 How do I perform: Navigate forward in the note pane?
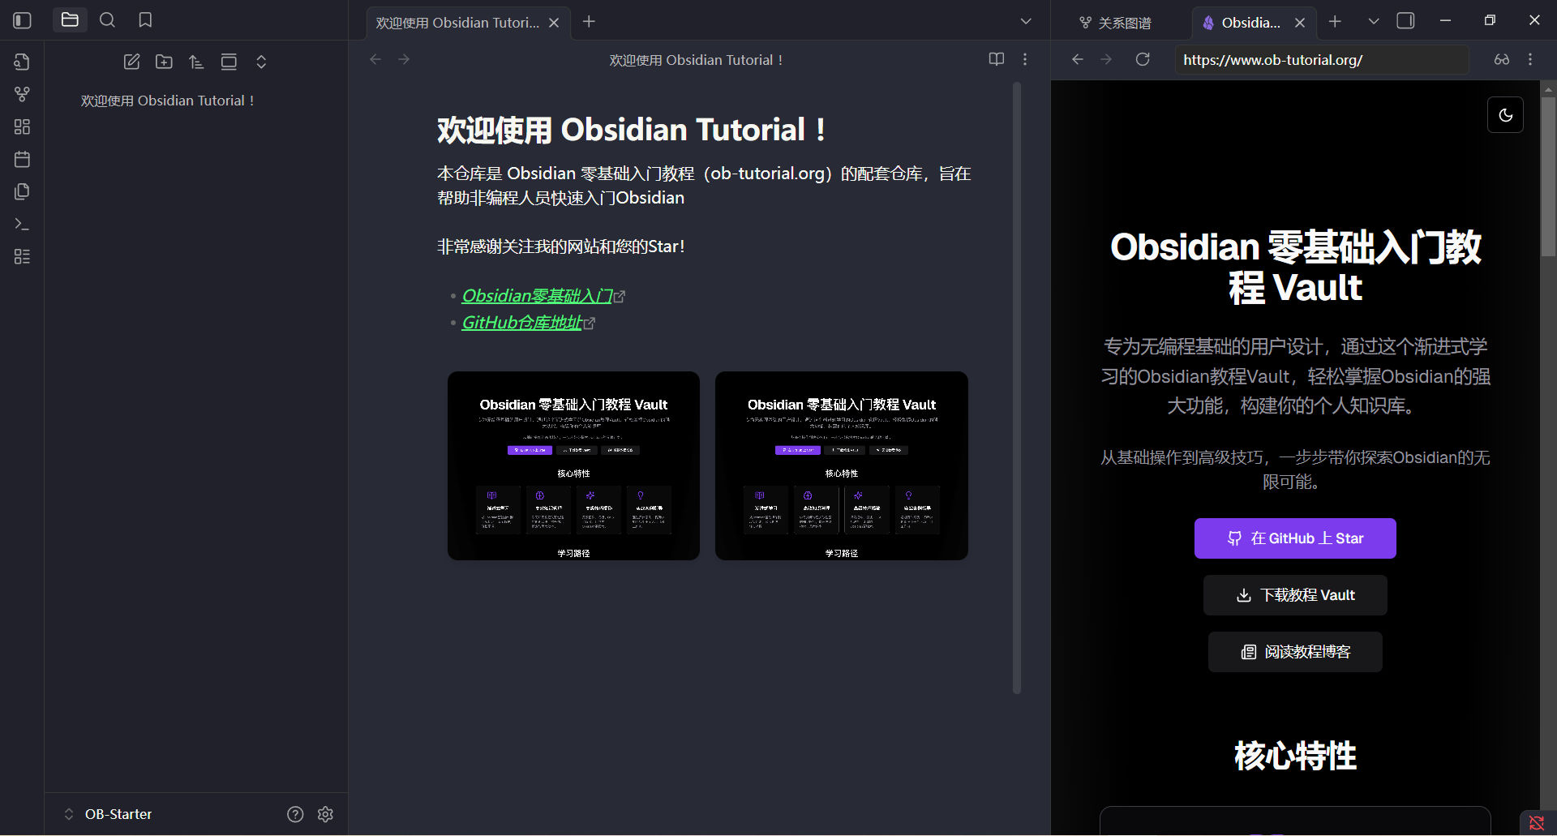[x=404, y=59]
